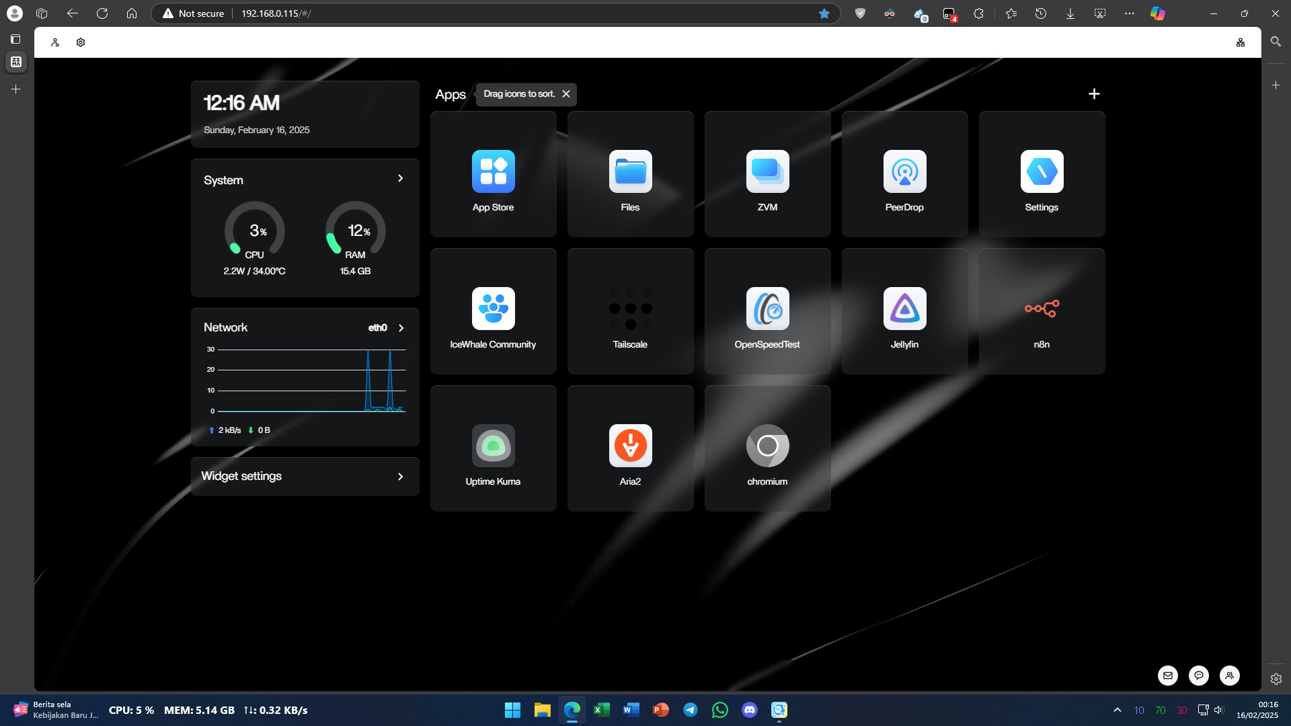Launch Jellyfin media app
1291x726 pixels.
(x=904, y=311)
